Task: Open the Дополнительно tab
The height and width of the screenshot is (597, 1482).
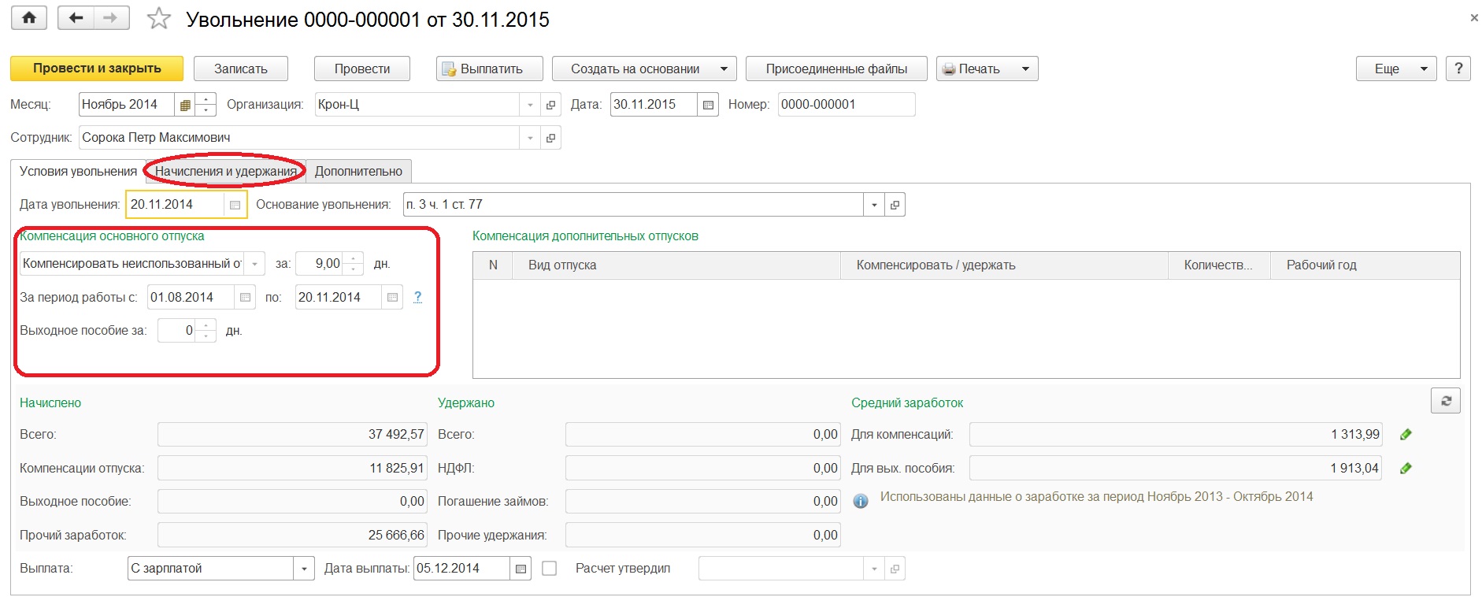Action: (358, 171)
